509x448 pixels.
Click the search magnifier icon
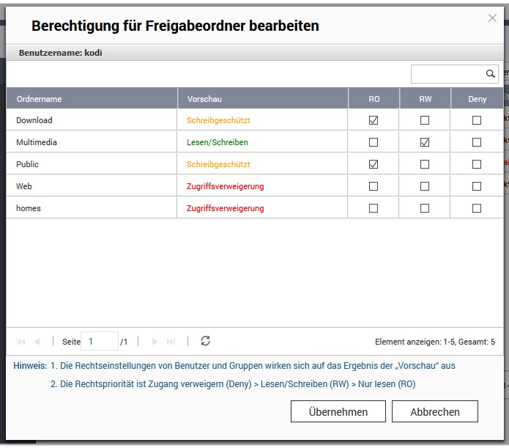point(490,74)
